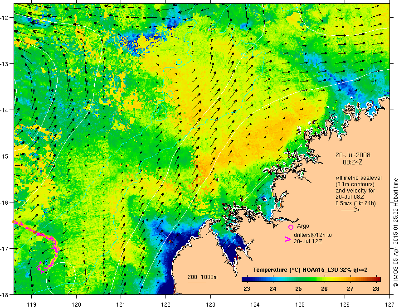Click the 'and velocity for' text
Image resolution: width=399 pixels, height=308 pixels.
click(x=355, y=191)
